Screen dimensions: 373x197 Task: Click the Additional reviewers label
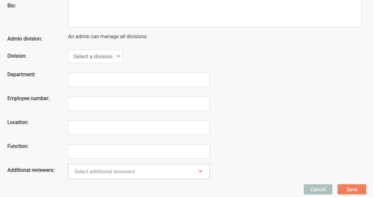31,170
